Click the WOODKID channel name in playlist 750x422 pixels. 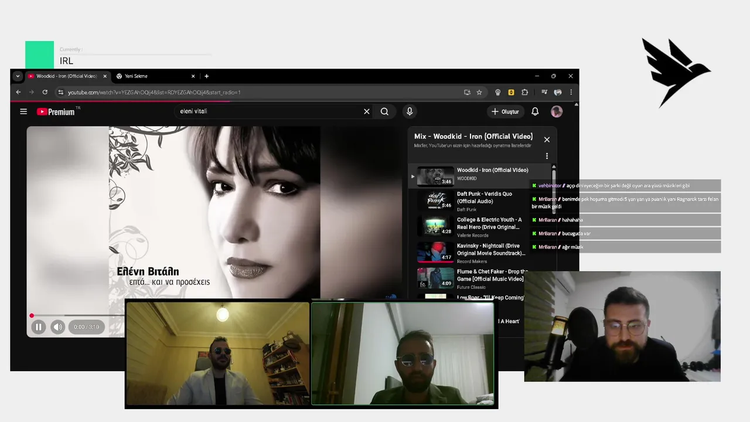coord(467,178)
